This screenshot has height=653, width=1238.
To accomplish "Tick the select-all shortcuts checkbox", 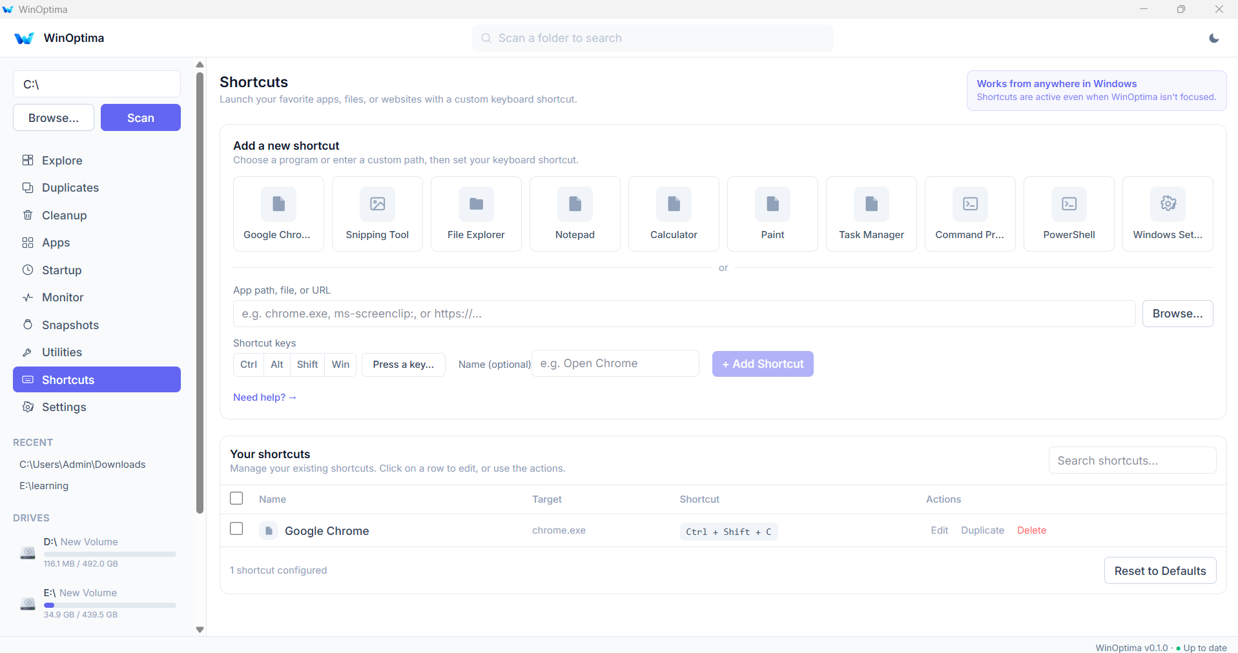I will [236, 498].
